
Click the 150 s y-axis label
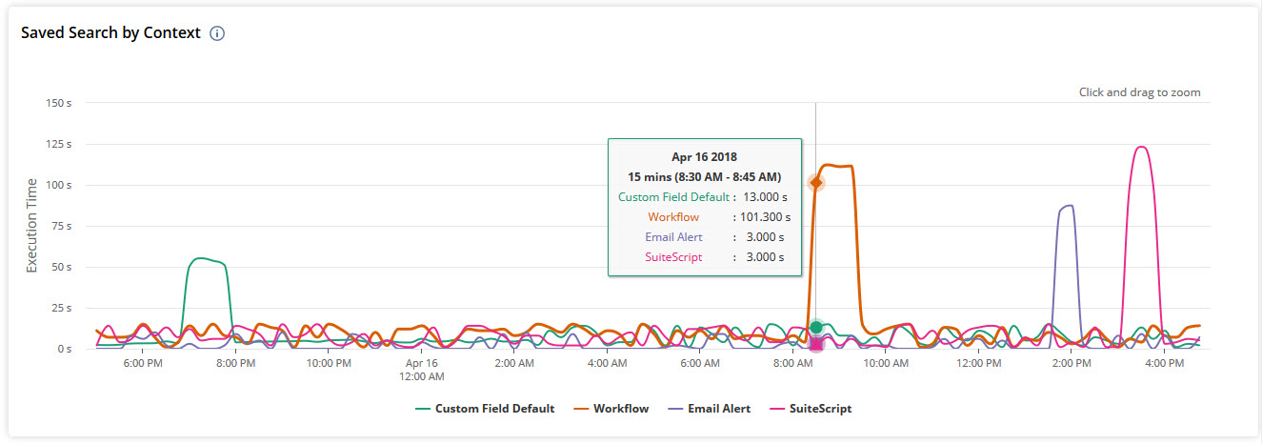[x=59, y=102]
